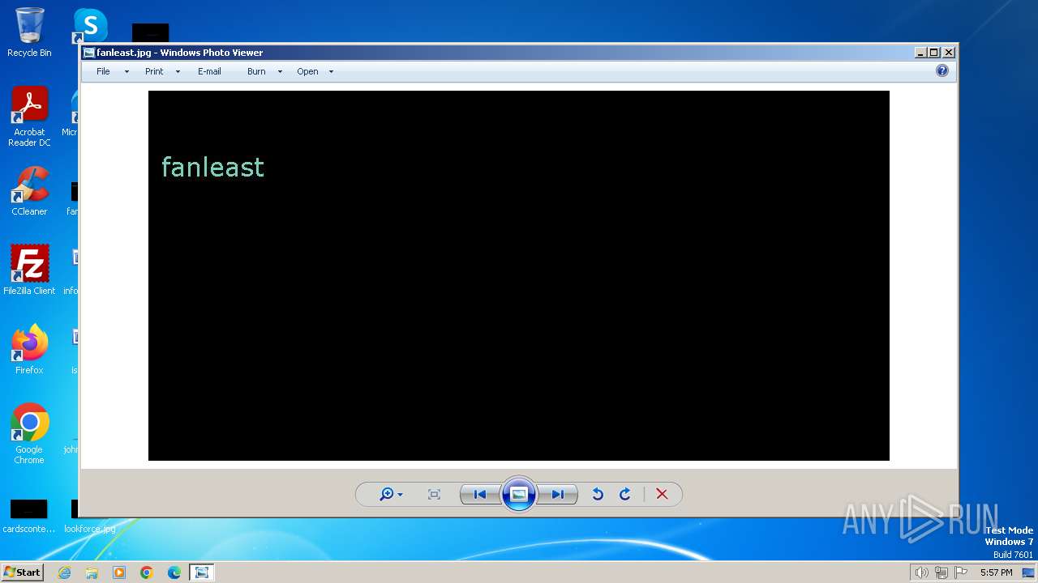This screenshot has height=583, width=1038.
Task: Launch Internet Explorer from the taskbar
Action: coord(64,572)
